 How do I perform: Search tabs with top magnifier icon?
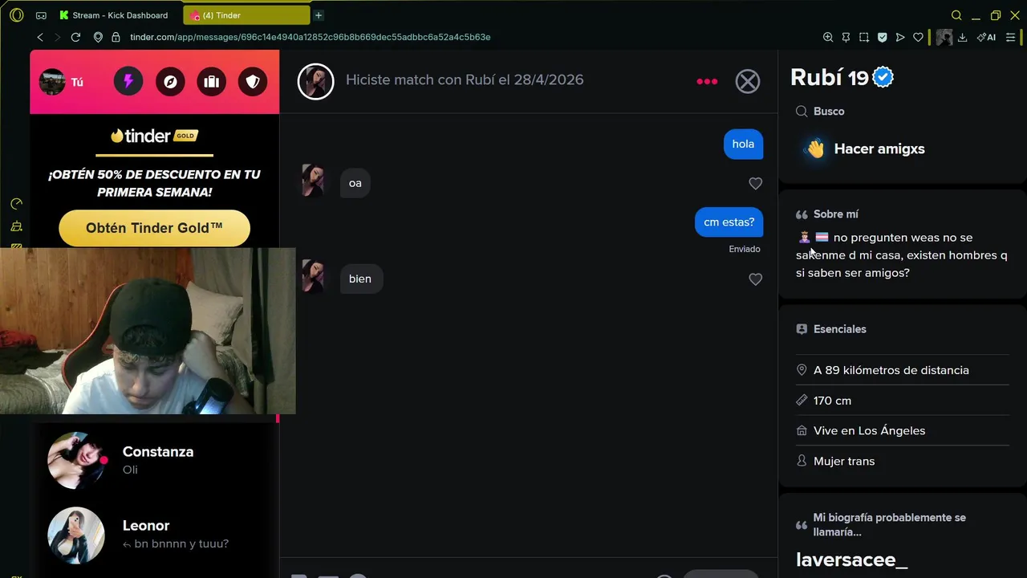click(956, 15)
